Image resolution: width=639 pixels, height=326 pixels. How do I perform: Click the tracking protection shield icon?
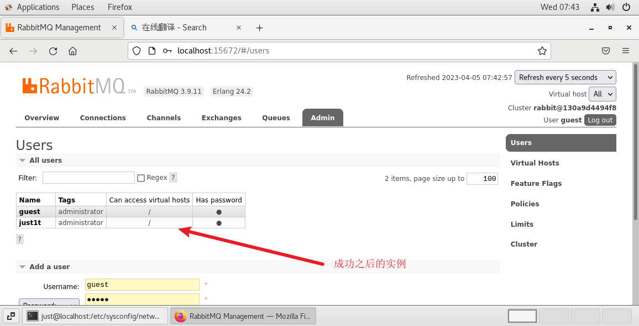[137, 51]
